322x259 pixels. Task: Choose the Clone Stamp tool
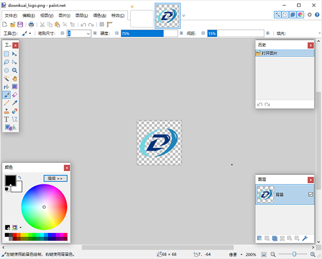tap(6, 111)
